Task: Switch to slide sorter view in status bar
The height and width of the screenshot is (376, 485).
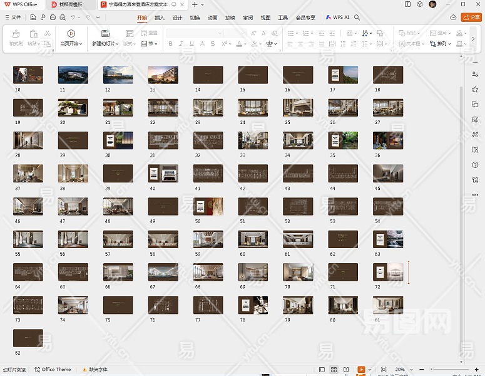Action: coord(334,370)
